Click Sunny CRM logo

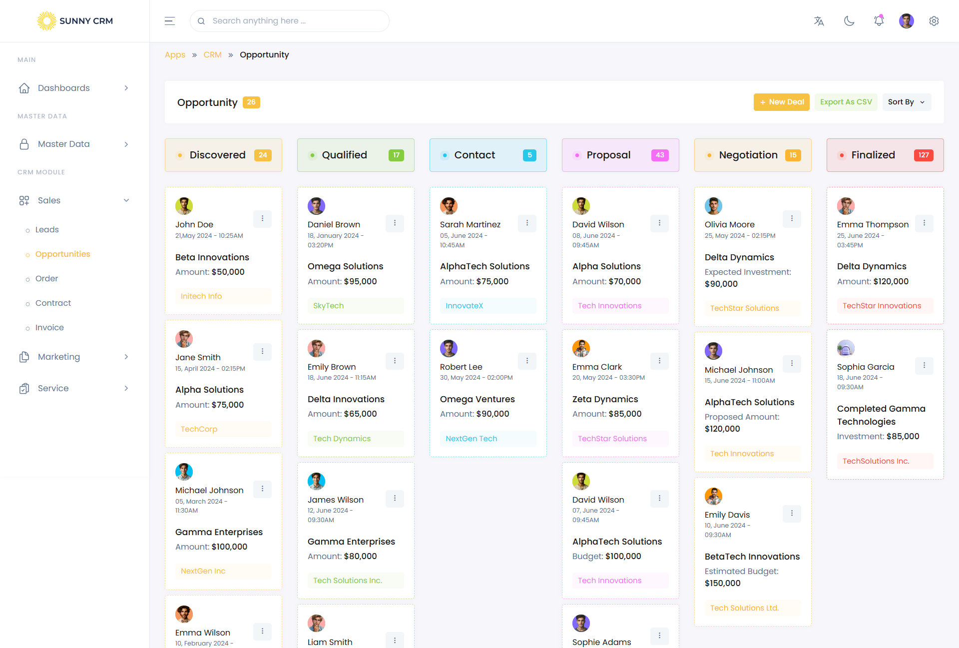[x=75, y=21]
